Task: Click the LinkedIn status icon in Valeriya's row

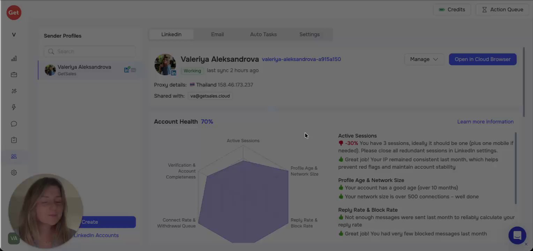Action: pos(127,70)
